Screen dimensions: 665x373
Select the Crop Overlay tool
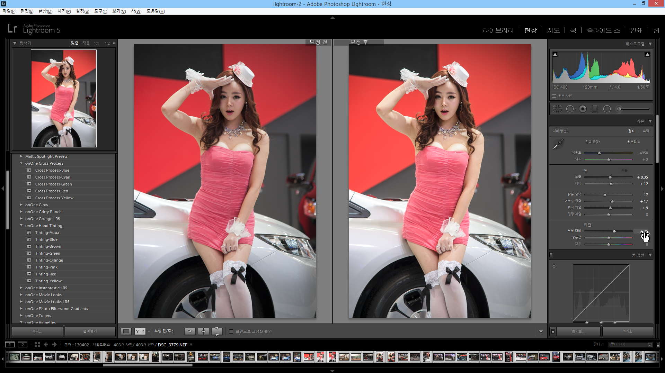tap(557, 109)
